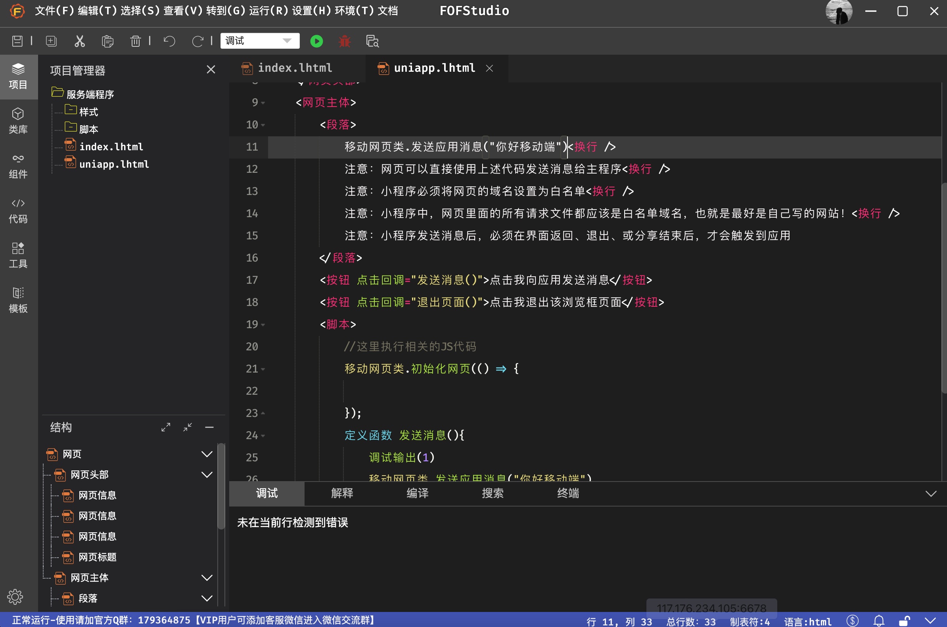947x627 pixels.
Task: Fold code at line 9 arrow
Action: click(x=263, y=103)
